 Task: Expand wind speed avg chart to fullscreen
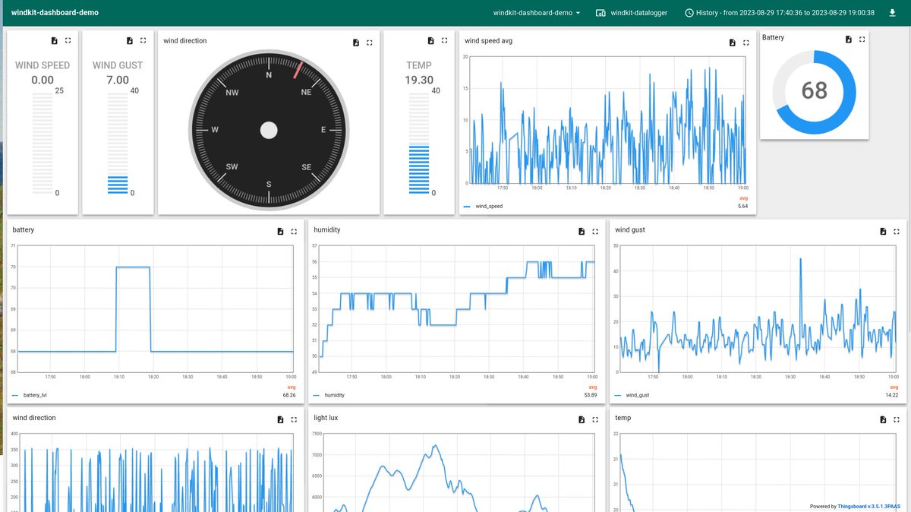tap(746, 43)
